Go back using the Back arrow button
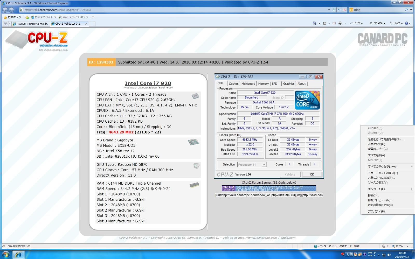 coord(5,10)
